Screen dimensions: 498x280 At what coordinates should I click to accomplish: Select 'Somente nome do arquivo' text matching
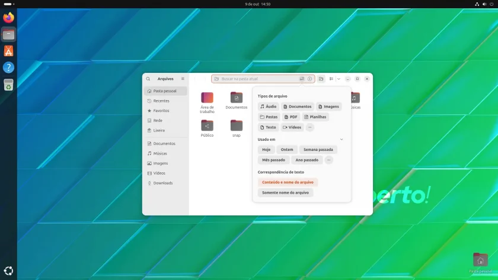coord(285,192)
